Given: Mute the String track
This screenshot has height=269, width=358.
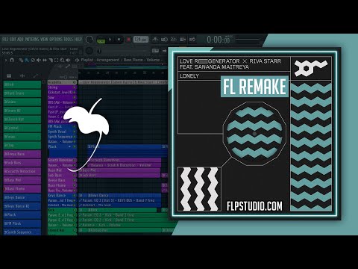Looking at the screenshot, I should click(75, 87).
